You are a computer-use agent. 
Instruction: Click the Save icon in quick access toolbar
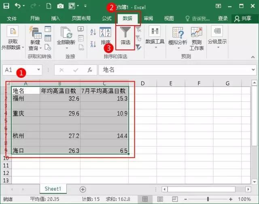(6, 6)
